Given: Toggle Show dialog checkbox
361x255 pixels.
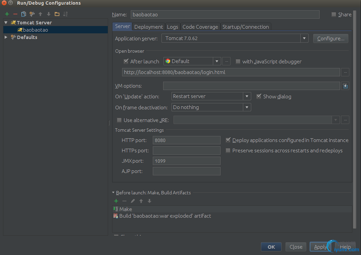Looking at the screenshot, I should (259, 96).
